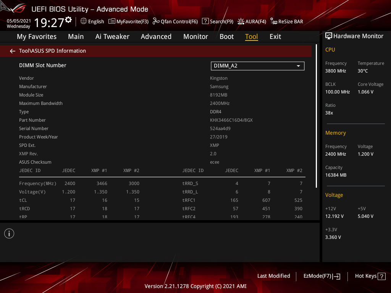Click the ASUS Checksum ecee value
Screen dimensions: 391x293
pos(215,162)
